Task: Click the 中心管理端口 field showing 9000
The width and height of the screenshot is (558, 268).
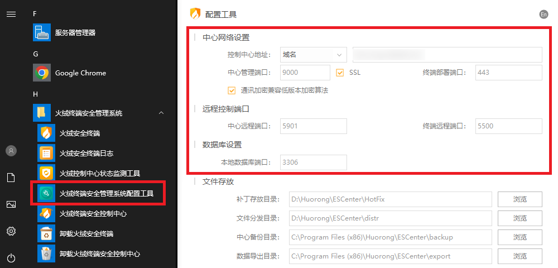Action: click(305, 73)
